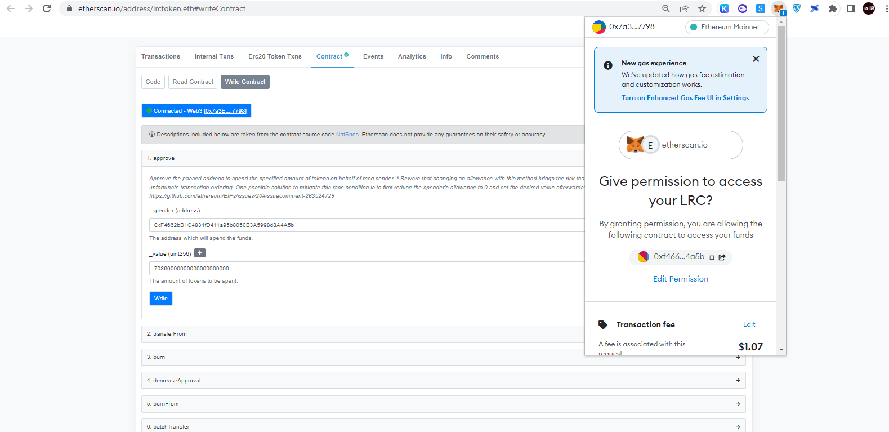Click the 0xf466 contract identicon
The image size is (889, 432).
pyautogui.click(x=644, y=257)
